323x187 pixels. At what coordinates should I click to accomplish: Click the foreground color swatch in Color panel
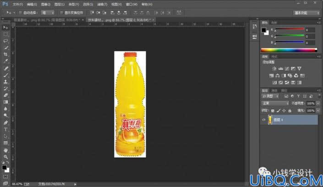[x=264, y=30]
